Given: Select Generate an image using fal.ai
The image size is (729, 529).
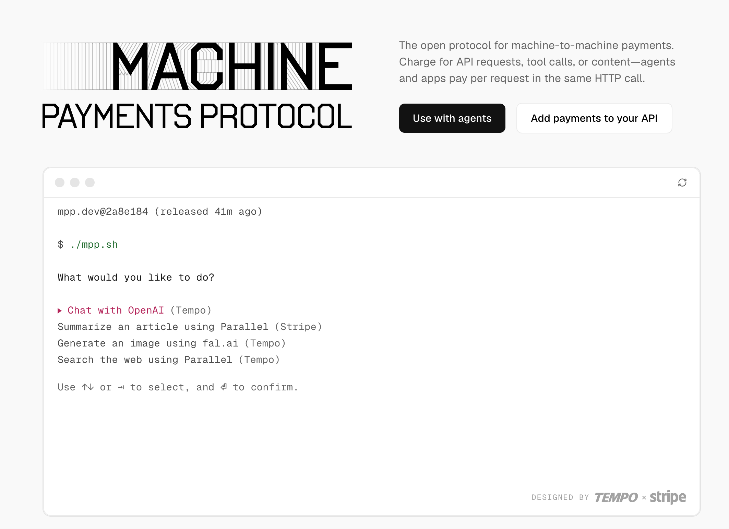Looking at the screenshot, I should click(171, 343).
